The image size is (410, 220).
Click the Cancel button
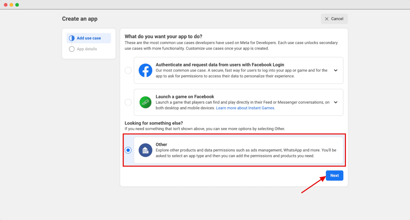coord(334,19)
